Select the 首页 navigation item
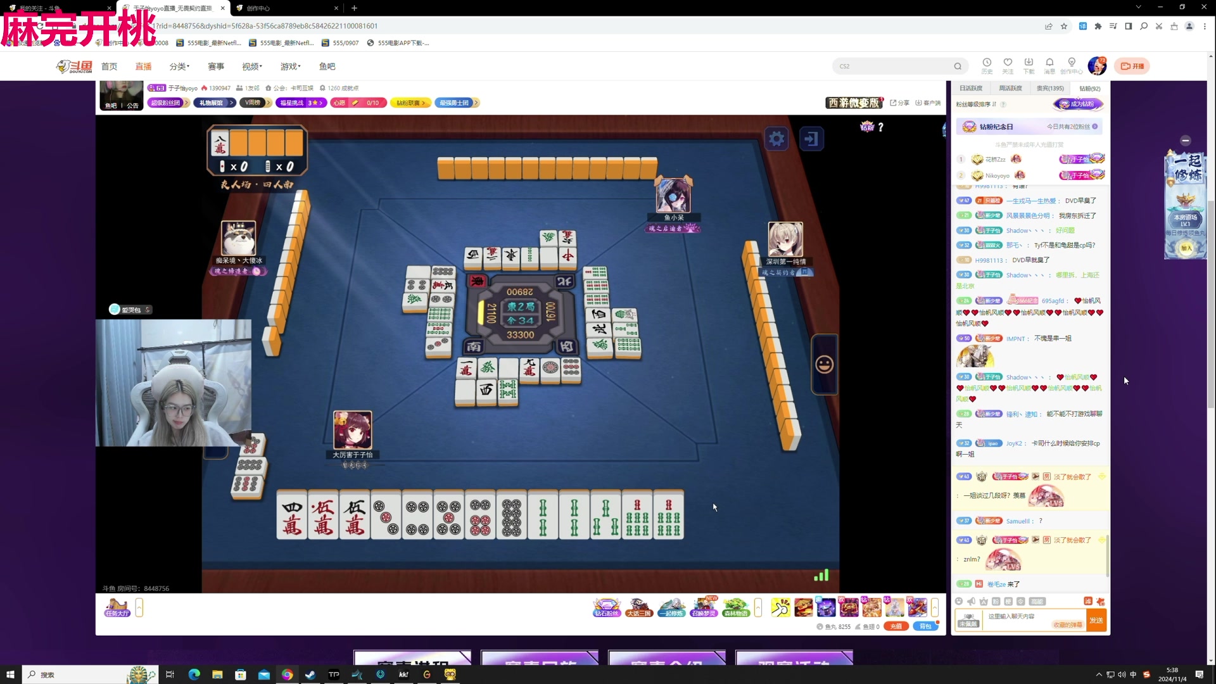This screenshot has height=684, width=1216. pyautogui.click(x=109, y=66)
